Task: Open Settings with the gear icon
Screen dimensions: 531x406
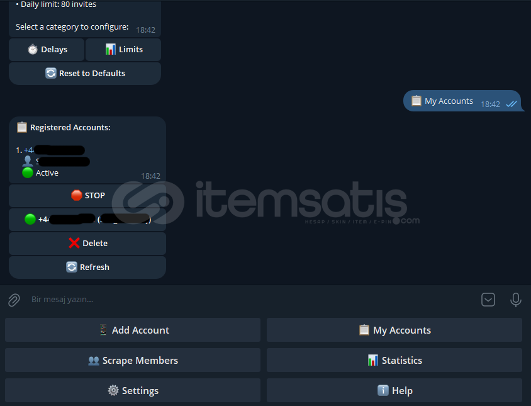Action: (x=133, y=390)
